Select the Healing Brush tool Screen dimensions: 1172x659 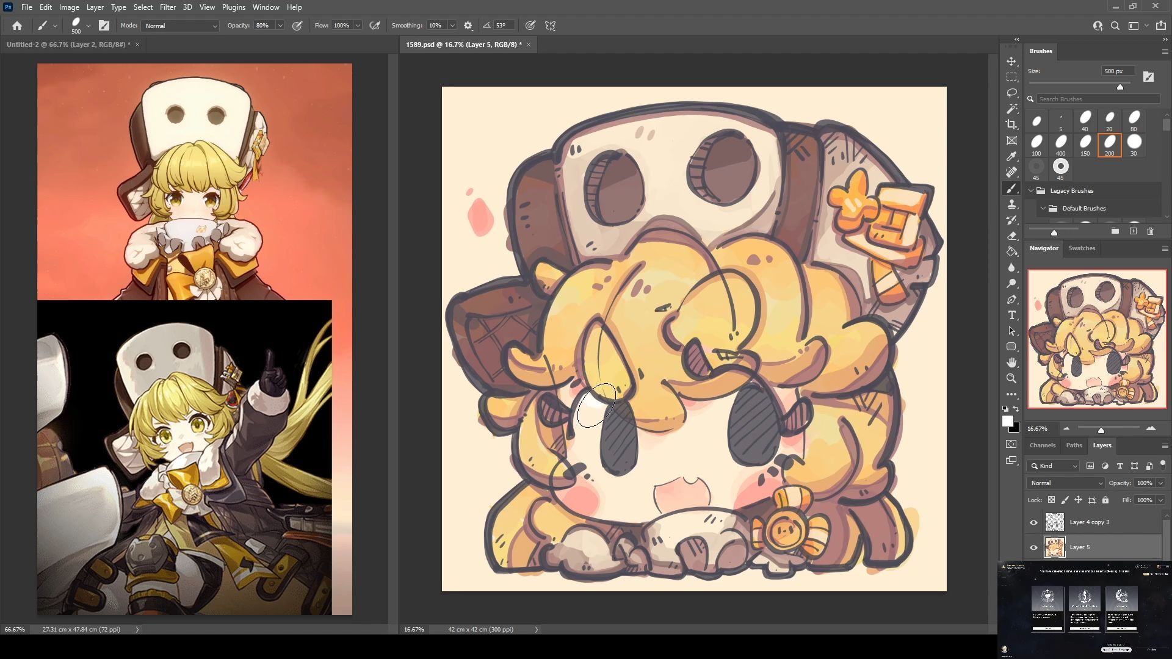tap(1011, 172)
